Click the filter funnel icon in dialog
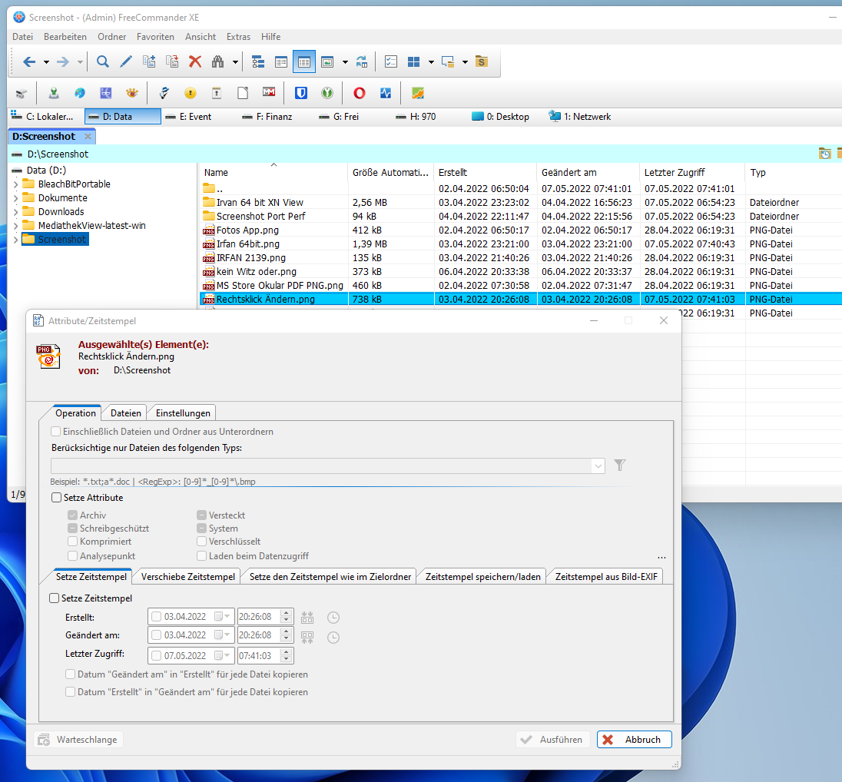Viewport: 842px width, 782px height. click(x=620, y=465)
